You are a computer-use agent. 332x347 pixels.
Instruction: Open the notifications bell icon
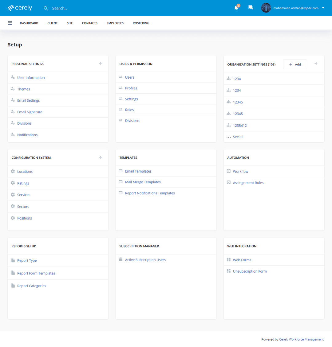[236, 8]
